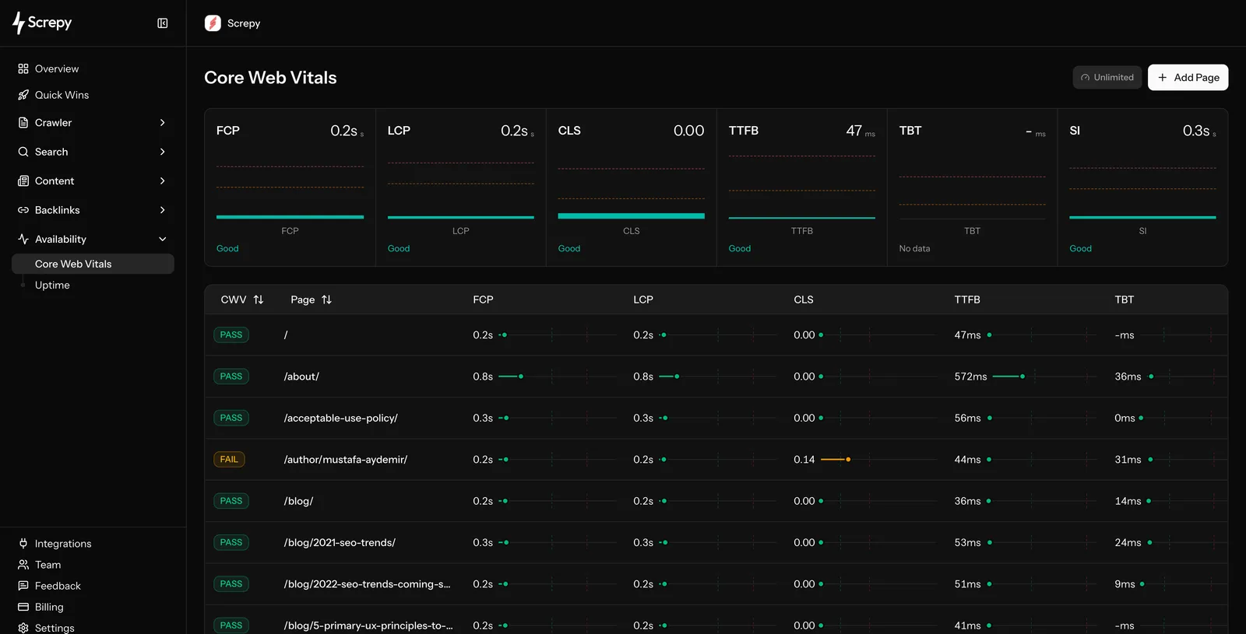Click the LCP column header

pos(642,299)
